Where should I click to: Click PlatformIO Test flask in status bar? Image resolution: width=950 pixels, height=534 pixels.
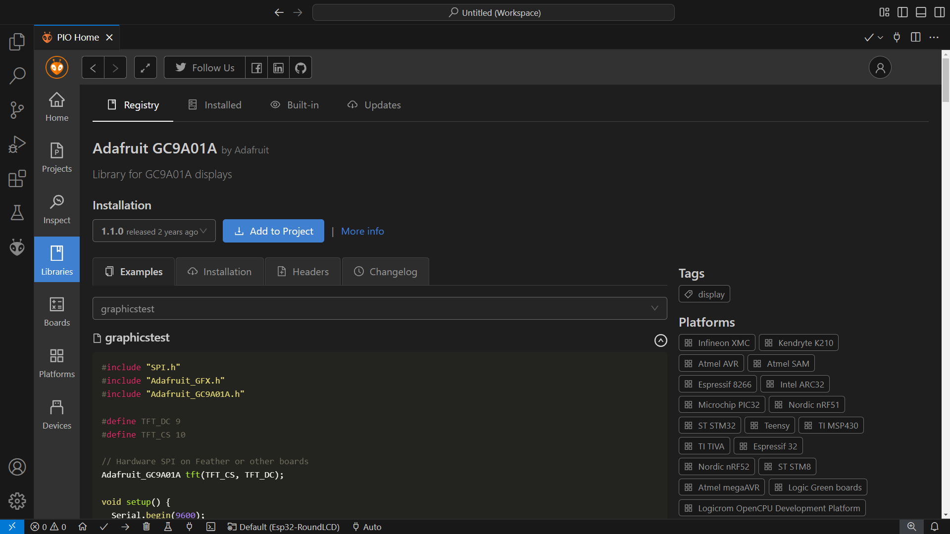[168, 527]
